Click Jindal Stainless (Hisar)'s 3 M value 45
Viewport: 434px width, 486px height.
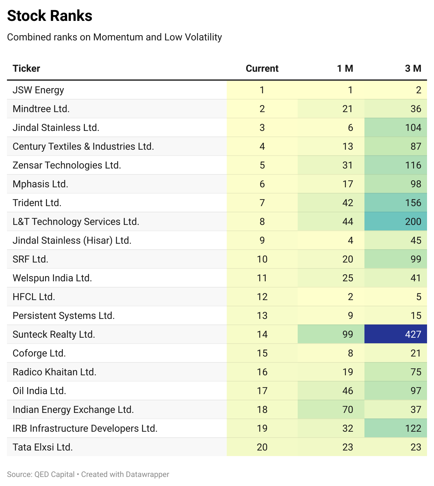pyautogui.click(x=416, y=240)
